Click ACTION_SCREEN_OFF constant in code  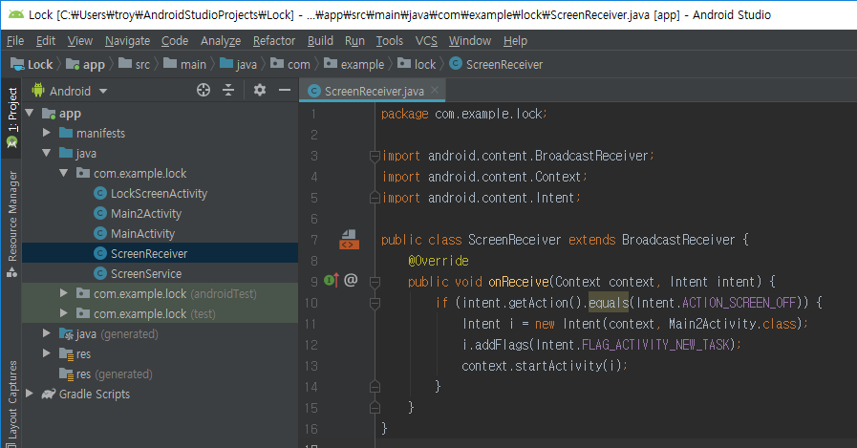click(739, 303)
